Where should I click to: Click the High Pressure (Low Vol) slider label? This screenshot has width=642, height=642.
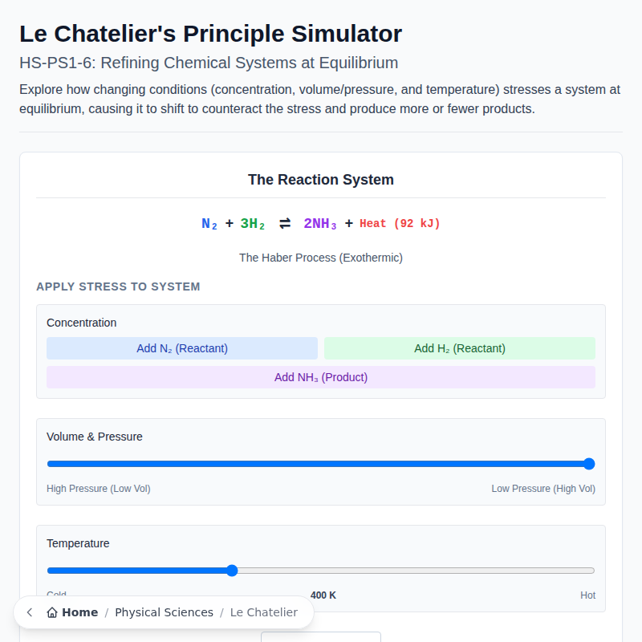tap(98, 488)
